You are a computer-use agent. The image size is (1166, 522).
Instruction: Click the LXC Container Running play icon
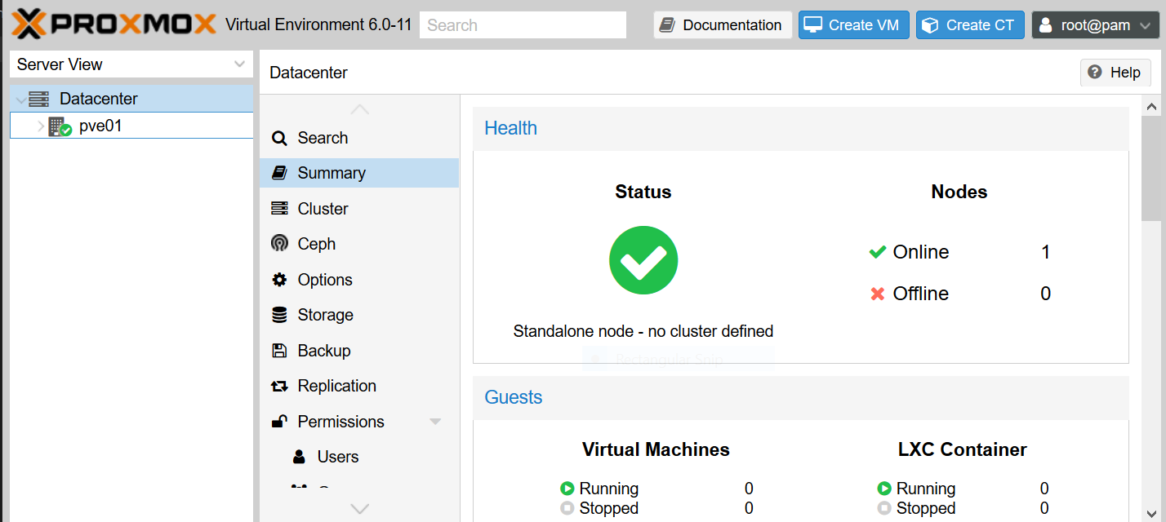[884, 489]
